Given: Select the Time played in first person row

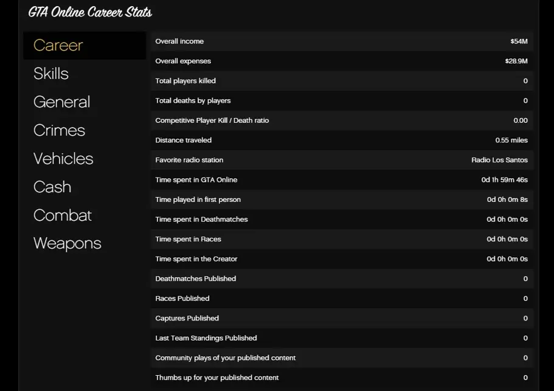Looking at the screenshot, I should 341,199.
